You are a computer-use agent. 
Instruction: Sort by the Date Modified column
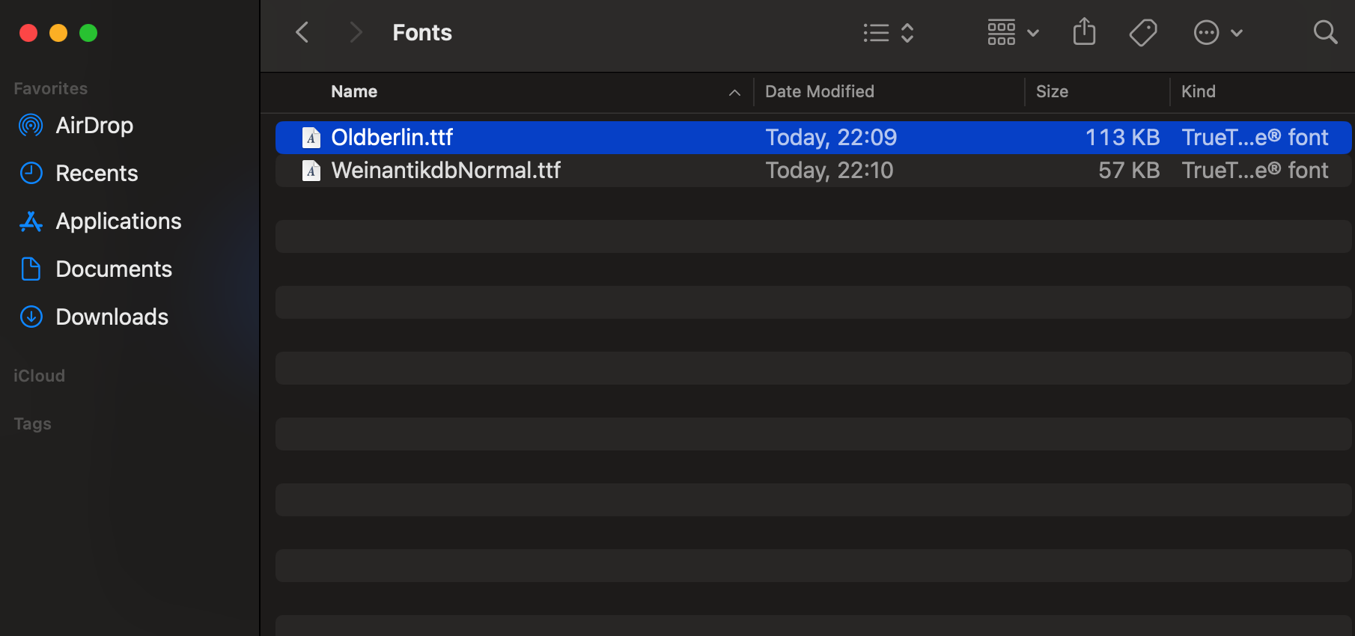[819, 91]
